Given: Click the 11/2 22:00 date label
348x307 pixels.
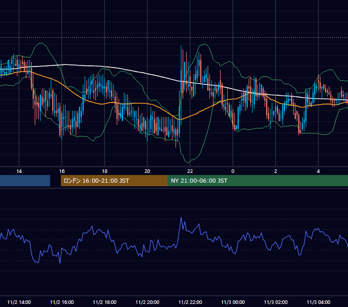Looking at the screenshot, I should pyautogui.click(x=190, y=302).
